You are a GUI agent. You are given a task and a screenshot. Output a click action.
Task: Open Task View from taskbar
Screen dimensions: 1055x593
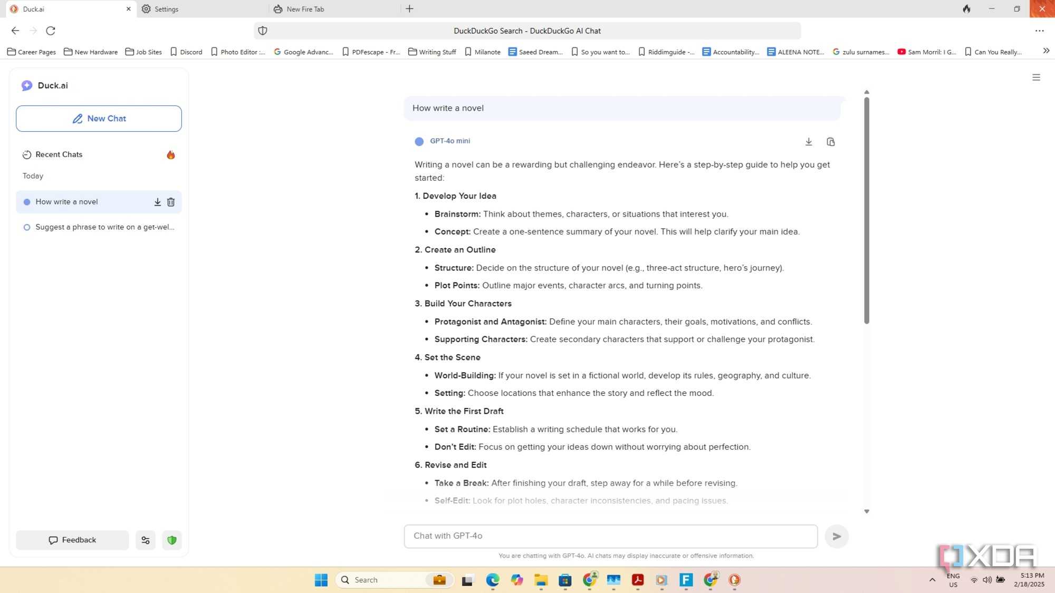[x=467, y=580]
